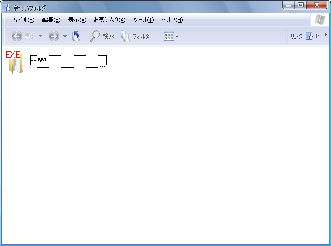Toggle the フォルダ folders pane button

pyautogui.click(x=135, y=36)
